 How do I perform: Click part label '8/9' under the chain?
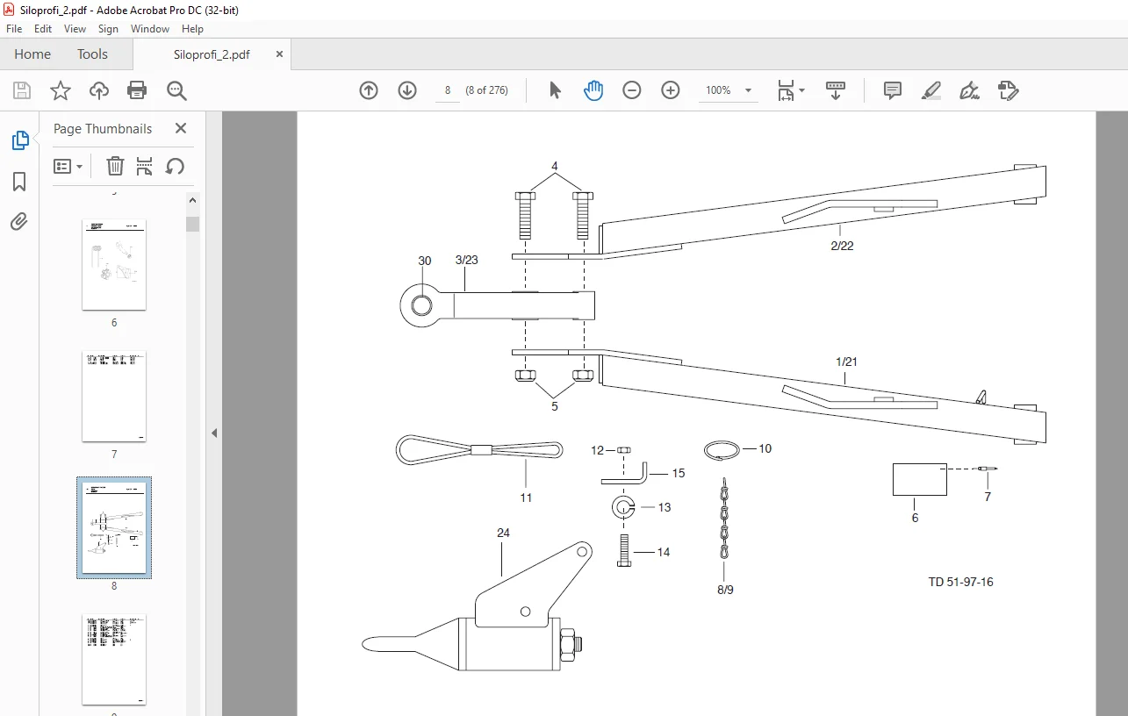[725, 590]
